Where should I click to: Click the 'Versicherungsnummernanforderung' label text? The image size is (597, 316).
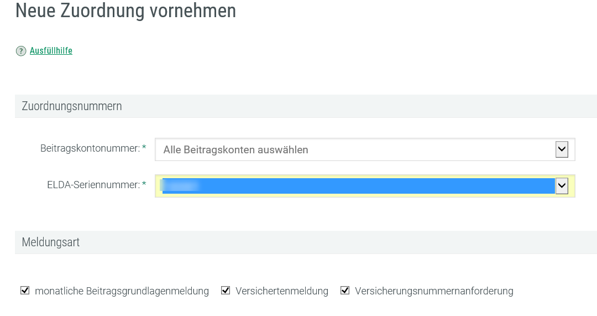434,291
